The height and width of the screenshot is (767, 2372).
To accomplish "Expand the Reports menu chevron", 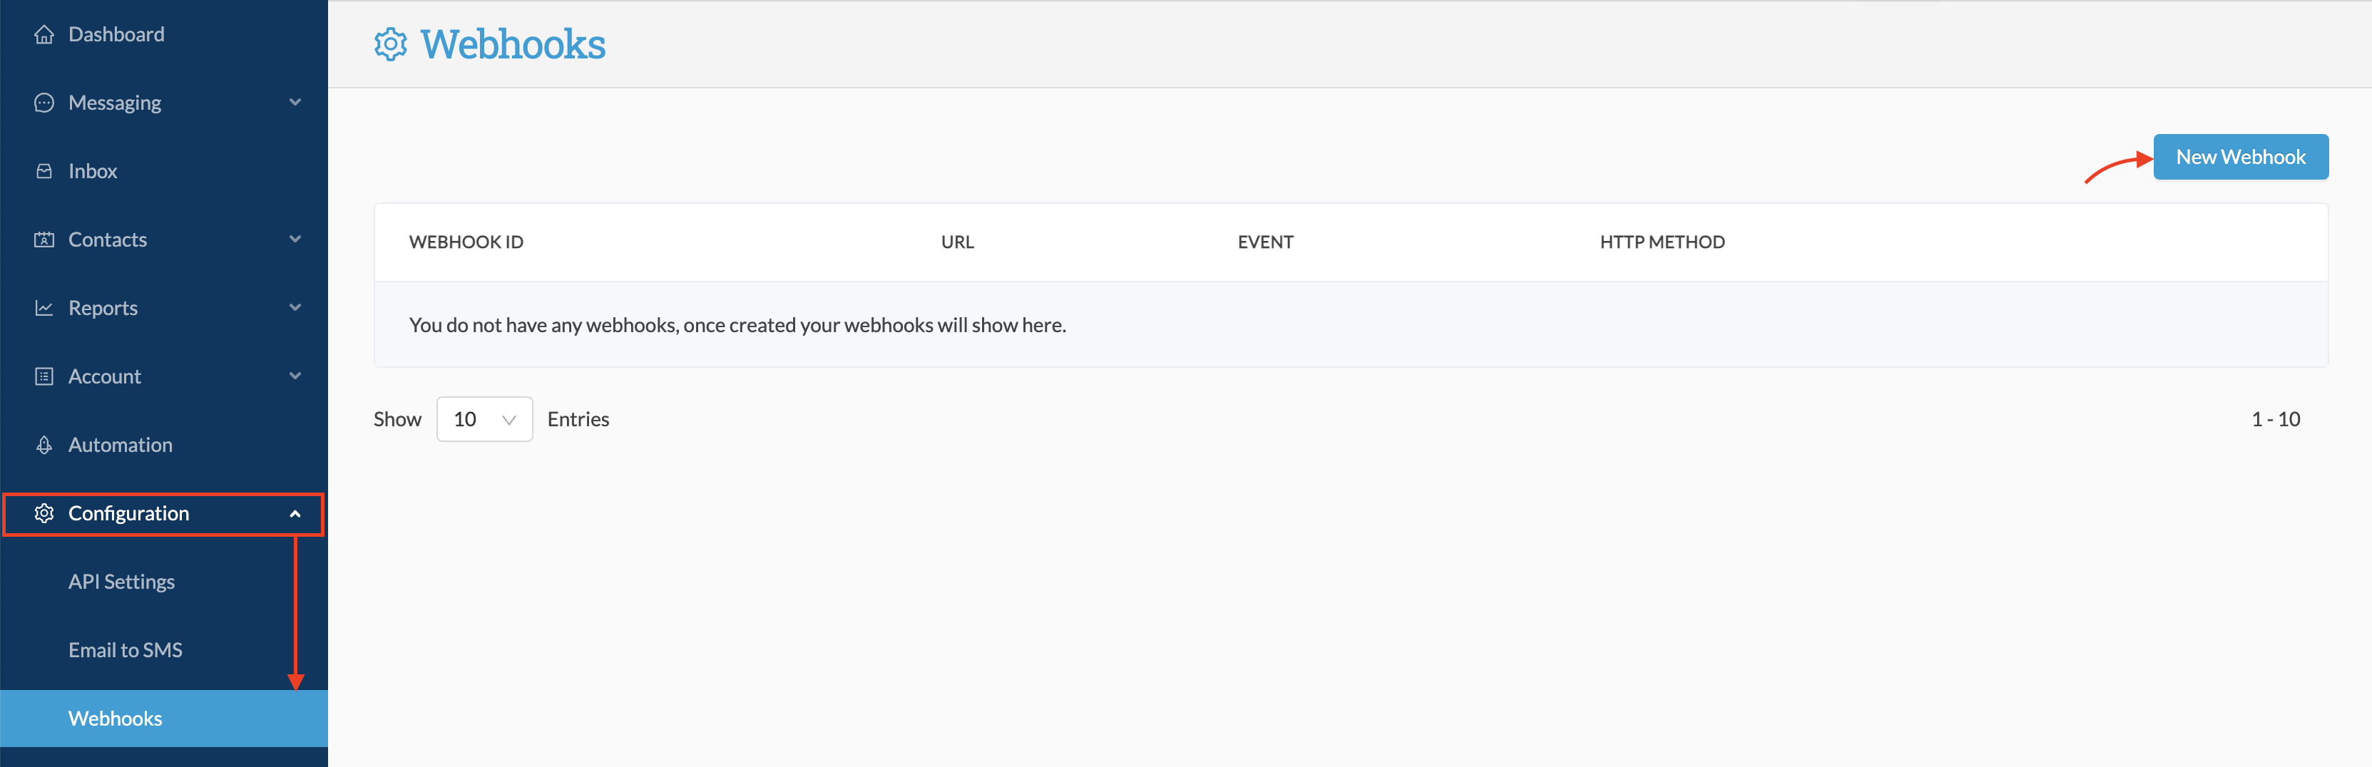I will [295, 307].
